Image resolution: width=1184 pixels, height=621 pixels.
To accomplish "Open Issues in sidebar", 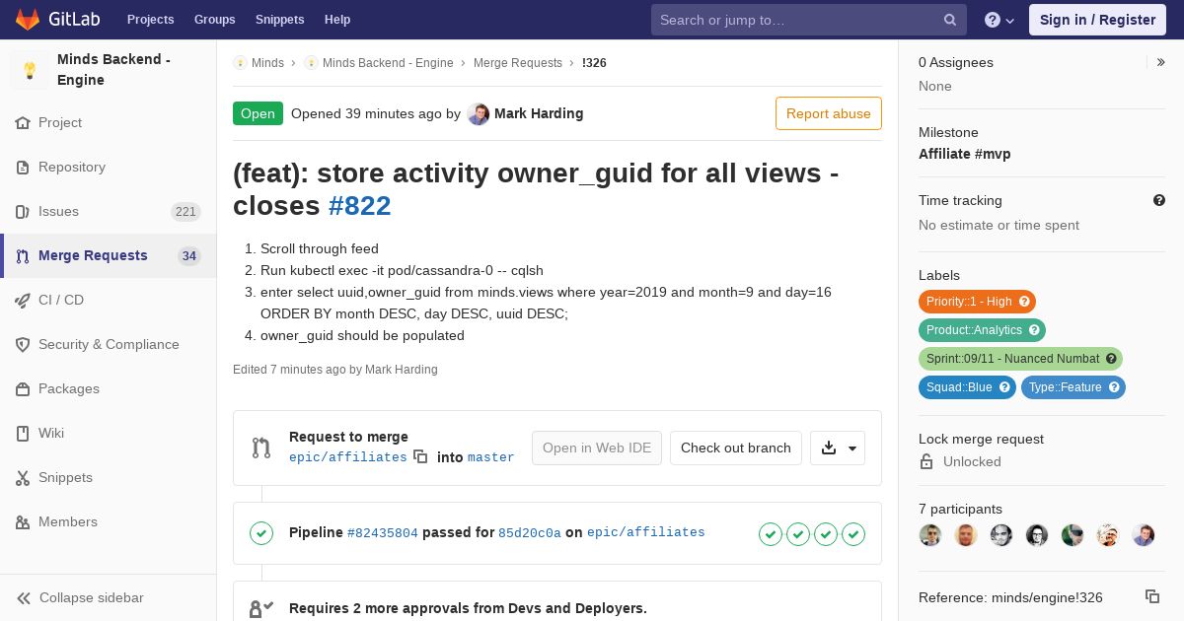I will (x=109, y=212).
